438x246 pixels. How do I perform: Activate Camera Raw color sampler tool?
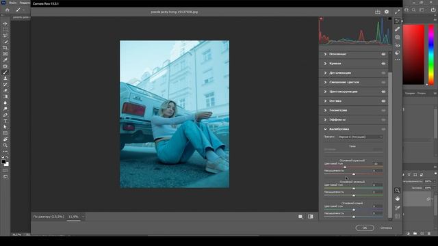click(x=397, y=208)
